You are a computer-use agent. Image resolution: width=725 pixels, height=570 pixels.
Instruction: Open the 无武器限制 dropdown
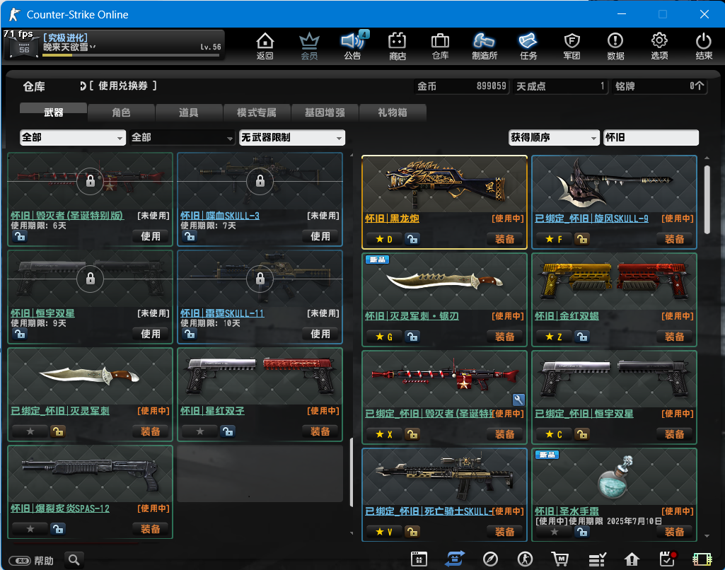point(291,137)
